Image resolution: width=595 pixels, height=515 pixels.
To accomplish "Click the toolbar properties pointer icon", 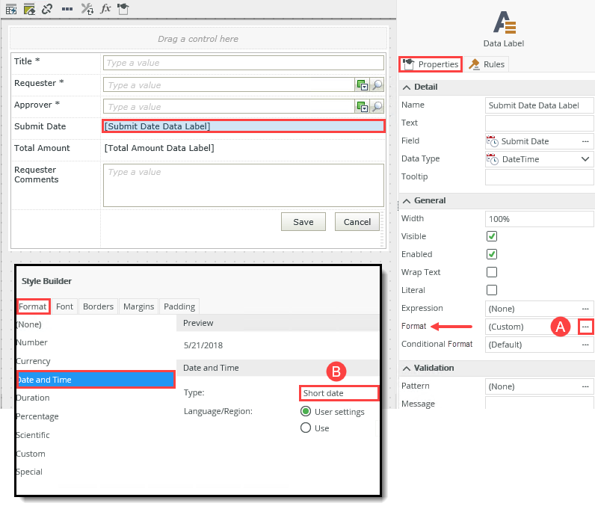I will [123, 9].
